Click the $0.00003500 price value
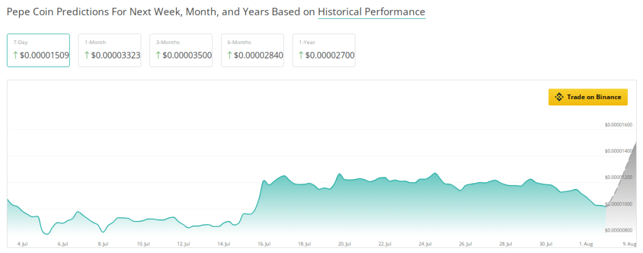This screenshot has height=253, width=643. (x=187, y=55)
